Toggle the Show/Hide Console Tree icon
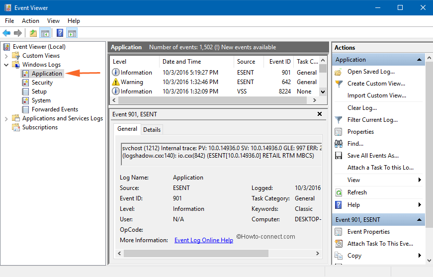This screenshot has height=277, width=433. point(45,33)
